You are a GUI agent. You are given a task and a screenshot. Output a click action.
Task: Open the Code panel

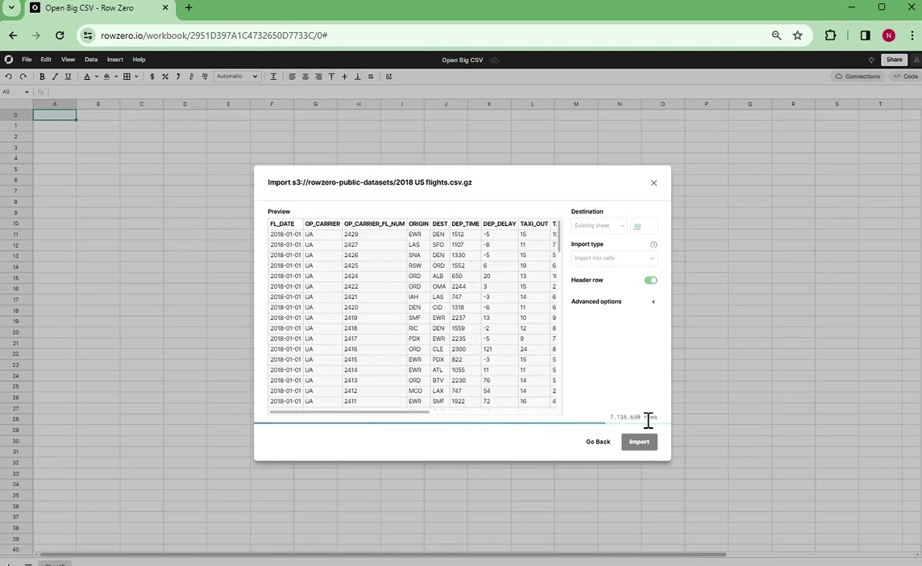(x=906, y=77)
